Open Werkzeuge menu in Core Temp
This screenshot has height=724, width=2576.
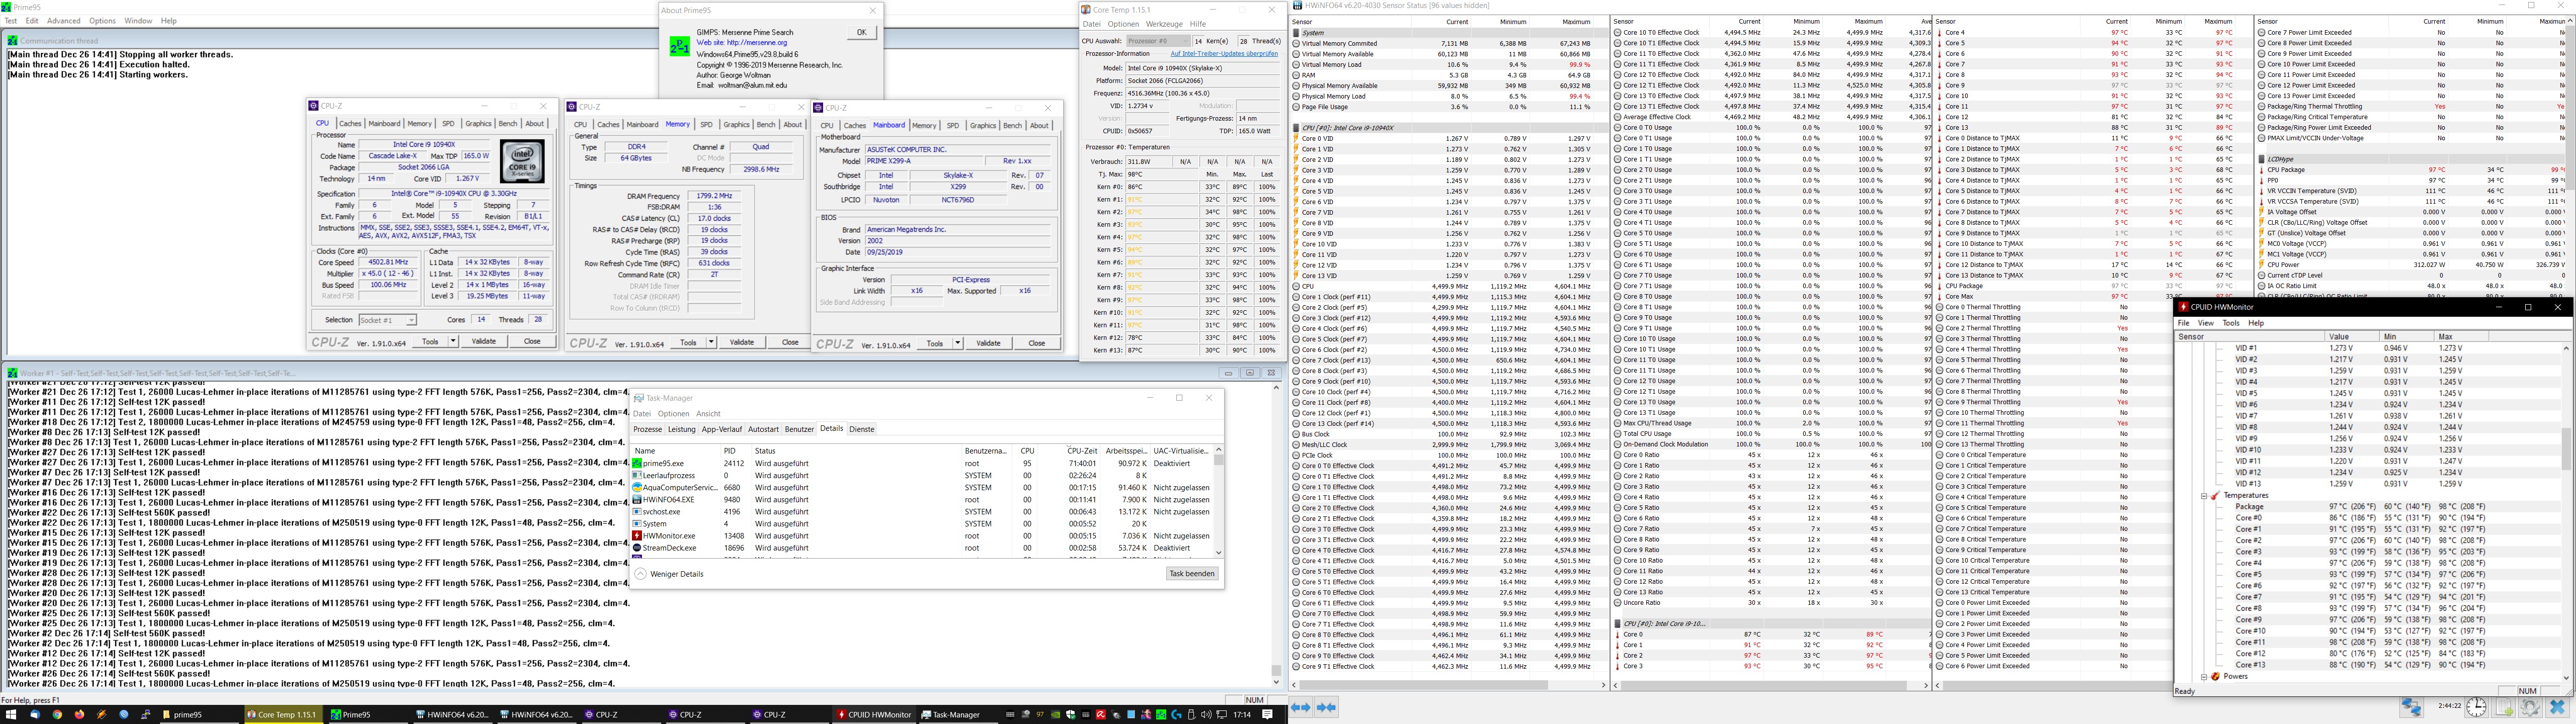pos(1163,24)
